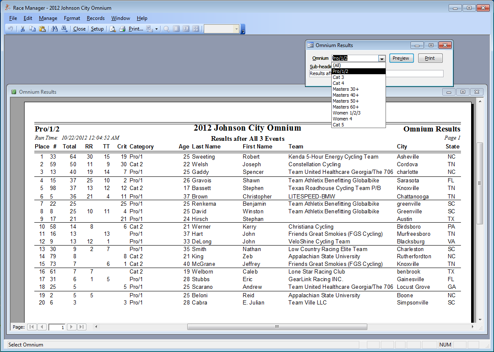Viewport: 494px width, 352px height.
Task: Select the Two Pages view icon
Action: pos(186,29)
